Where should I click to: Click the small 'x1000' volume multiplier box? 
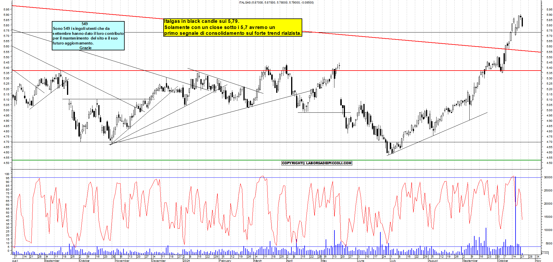pyautogui.click(x=545, y=253)
